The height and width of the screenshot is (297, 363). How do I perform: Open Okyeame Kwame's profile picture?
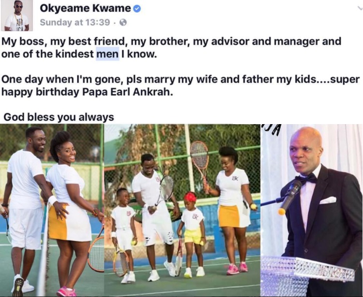coord(16,15)
